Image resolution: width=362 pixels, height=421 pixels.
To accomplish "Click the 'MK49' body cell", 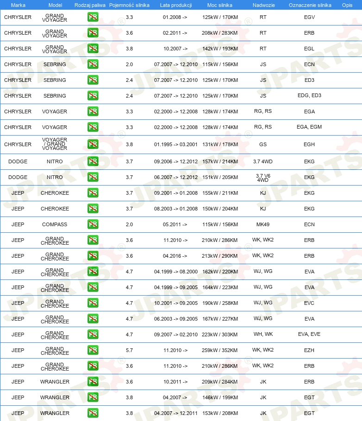I will pyautogui.click(x=263, y=224).
